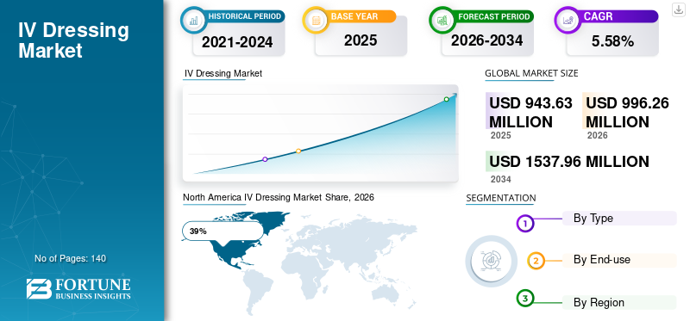Click the 2021-2024 value

point(237,41)
